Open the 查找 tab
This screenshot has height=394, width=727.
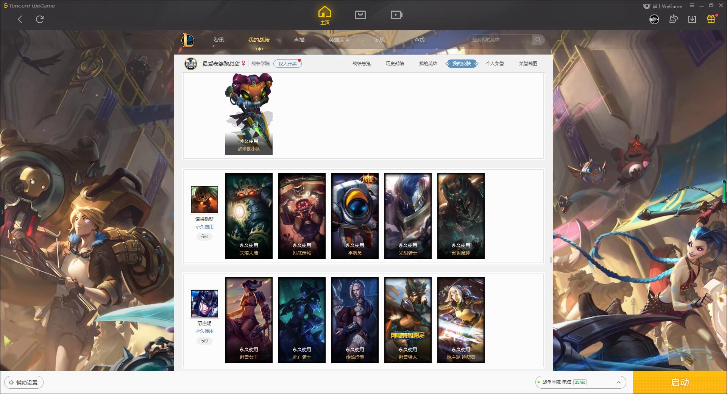tap(420, 40)
